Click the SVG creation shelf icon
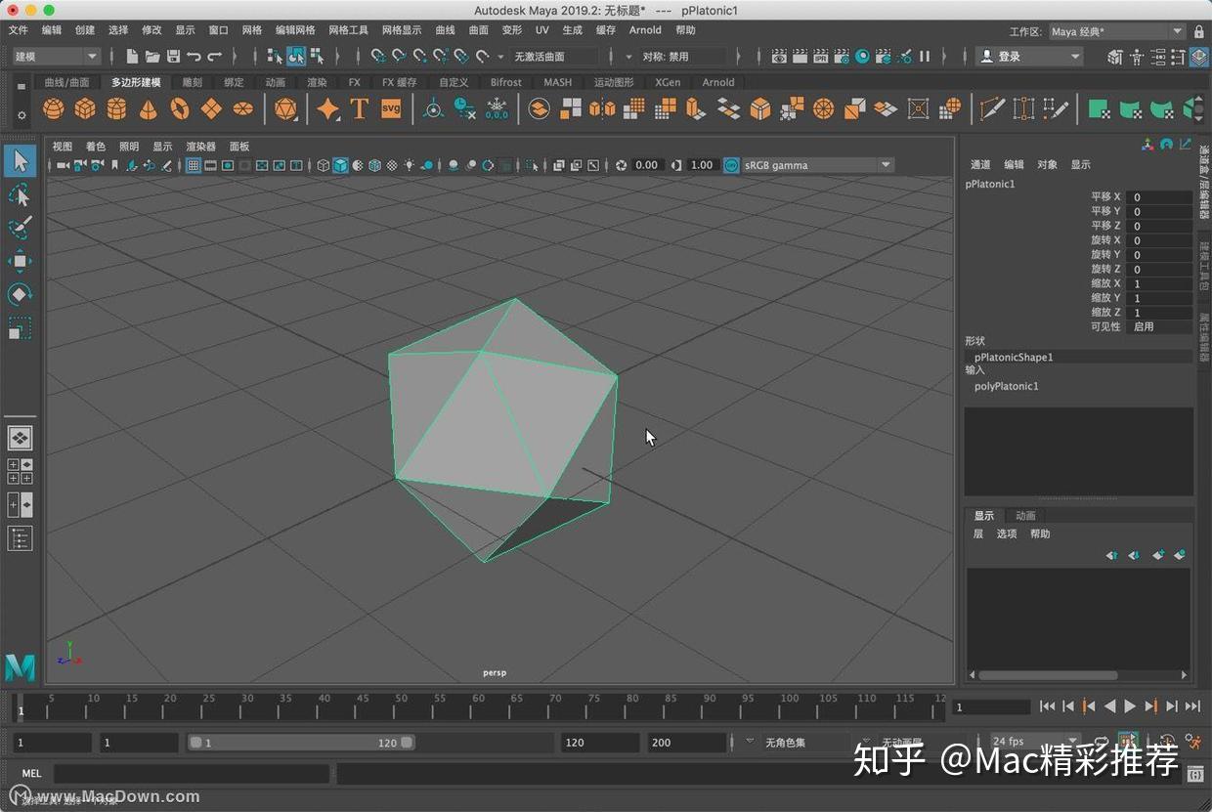Image resolution: width=1212 pixels, height=812 pixels. pyautogui.click(x=391, y=108)
